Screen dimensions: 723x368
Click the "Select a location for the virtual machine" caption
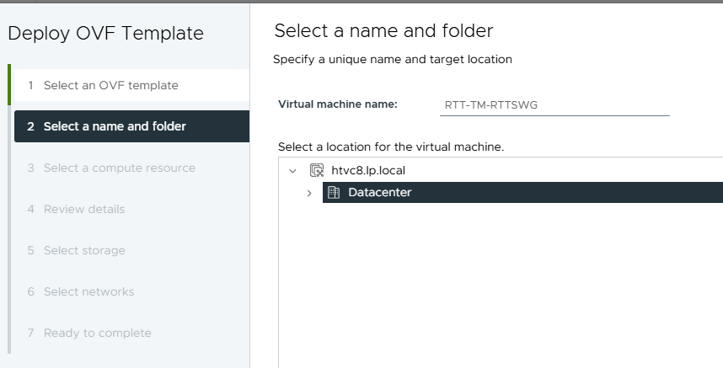point(391,147)
